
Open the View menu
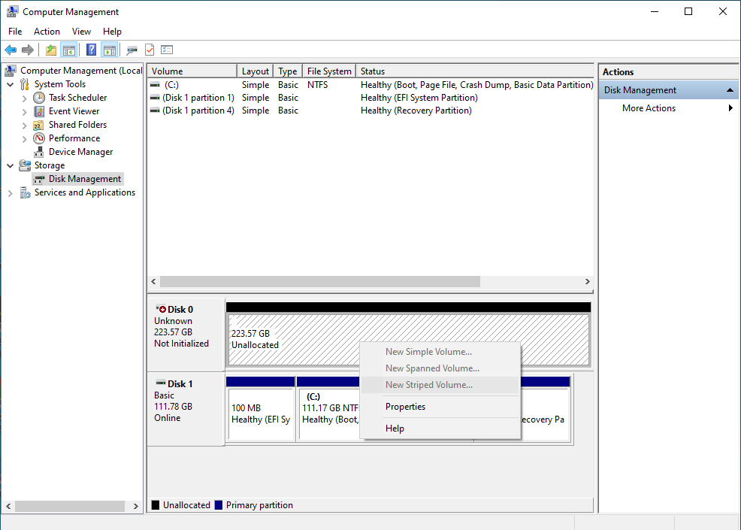(x=81, y=32)
